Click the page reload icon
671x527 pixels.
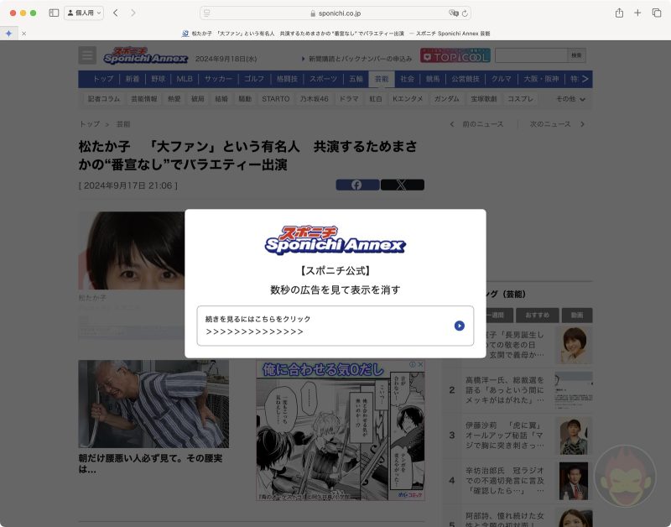pos(465,13)
